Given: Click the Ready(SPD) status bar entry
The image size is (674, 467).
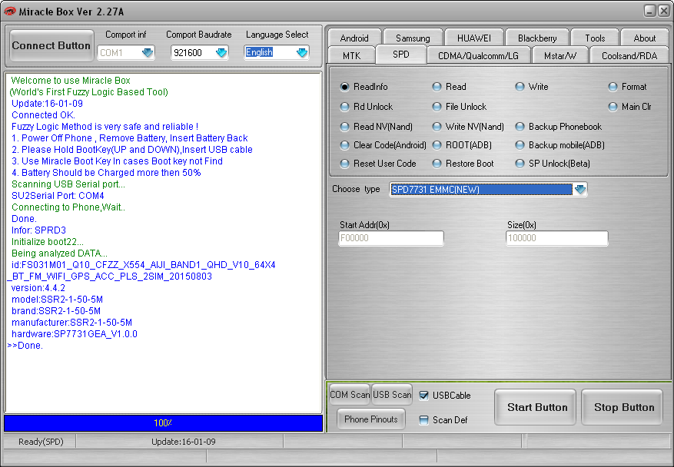Looking at the screenshot, I should coord(41,442).
